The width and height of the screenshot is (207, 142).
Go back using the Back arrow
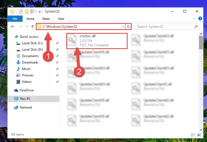click(x=13, y=27)
